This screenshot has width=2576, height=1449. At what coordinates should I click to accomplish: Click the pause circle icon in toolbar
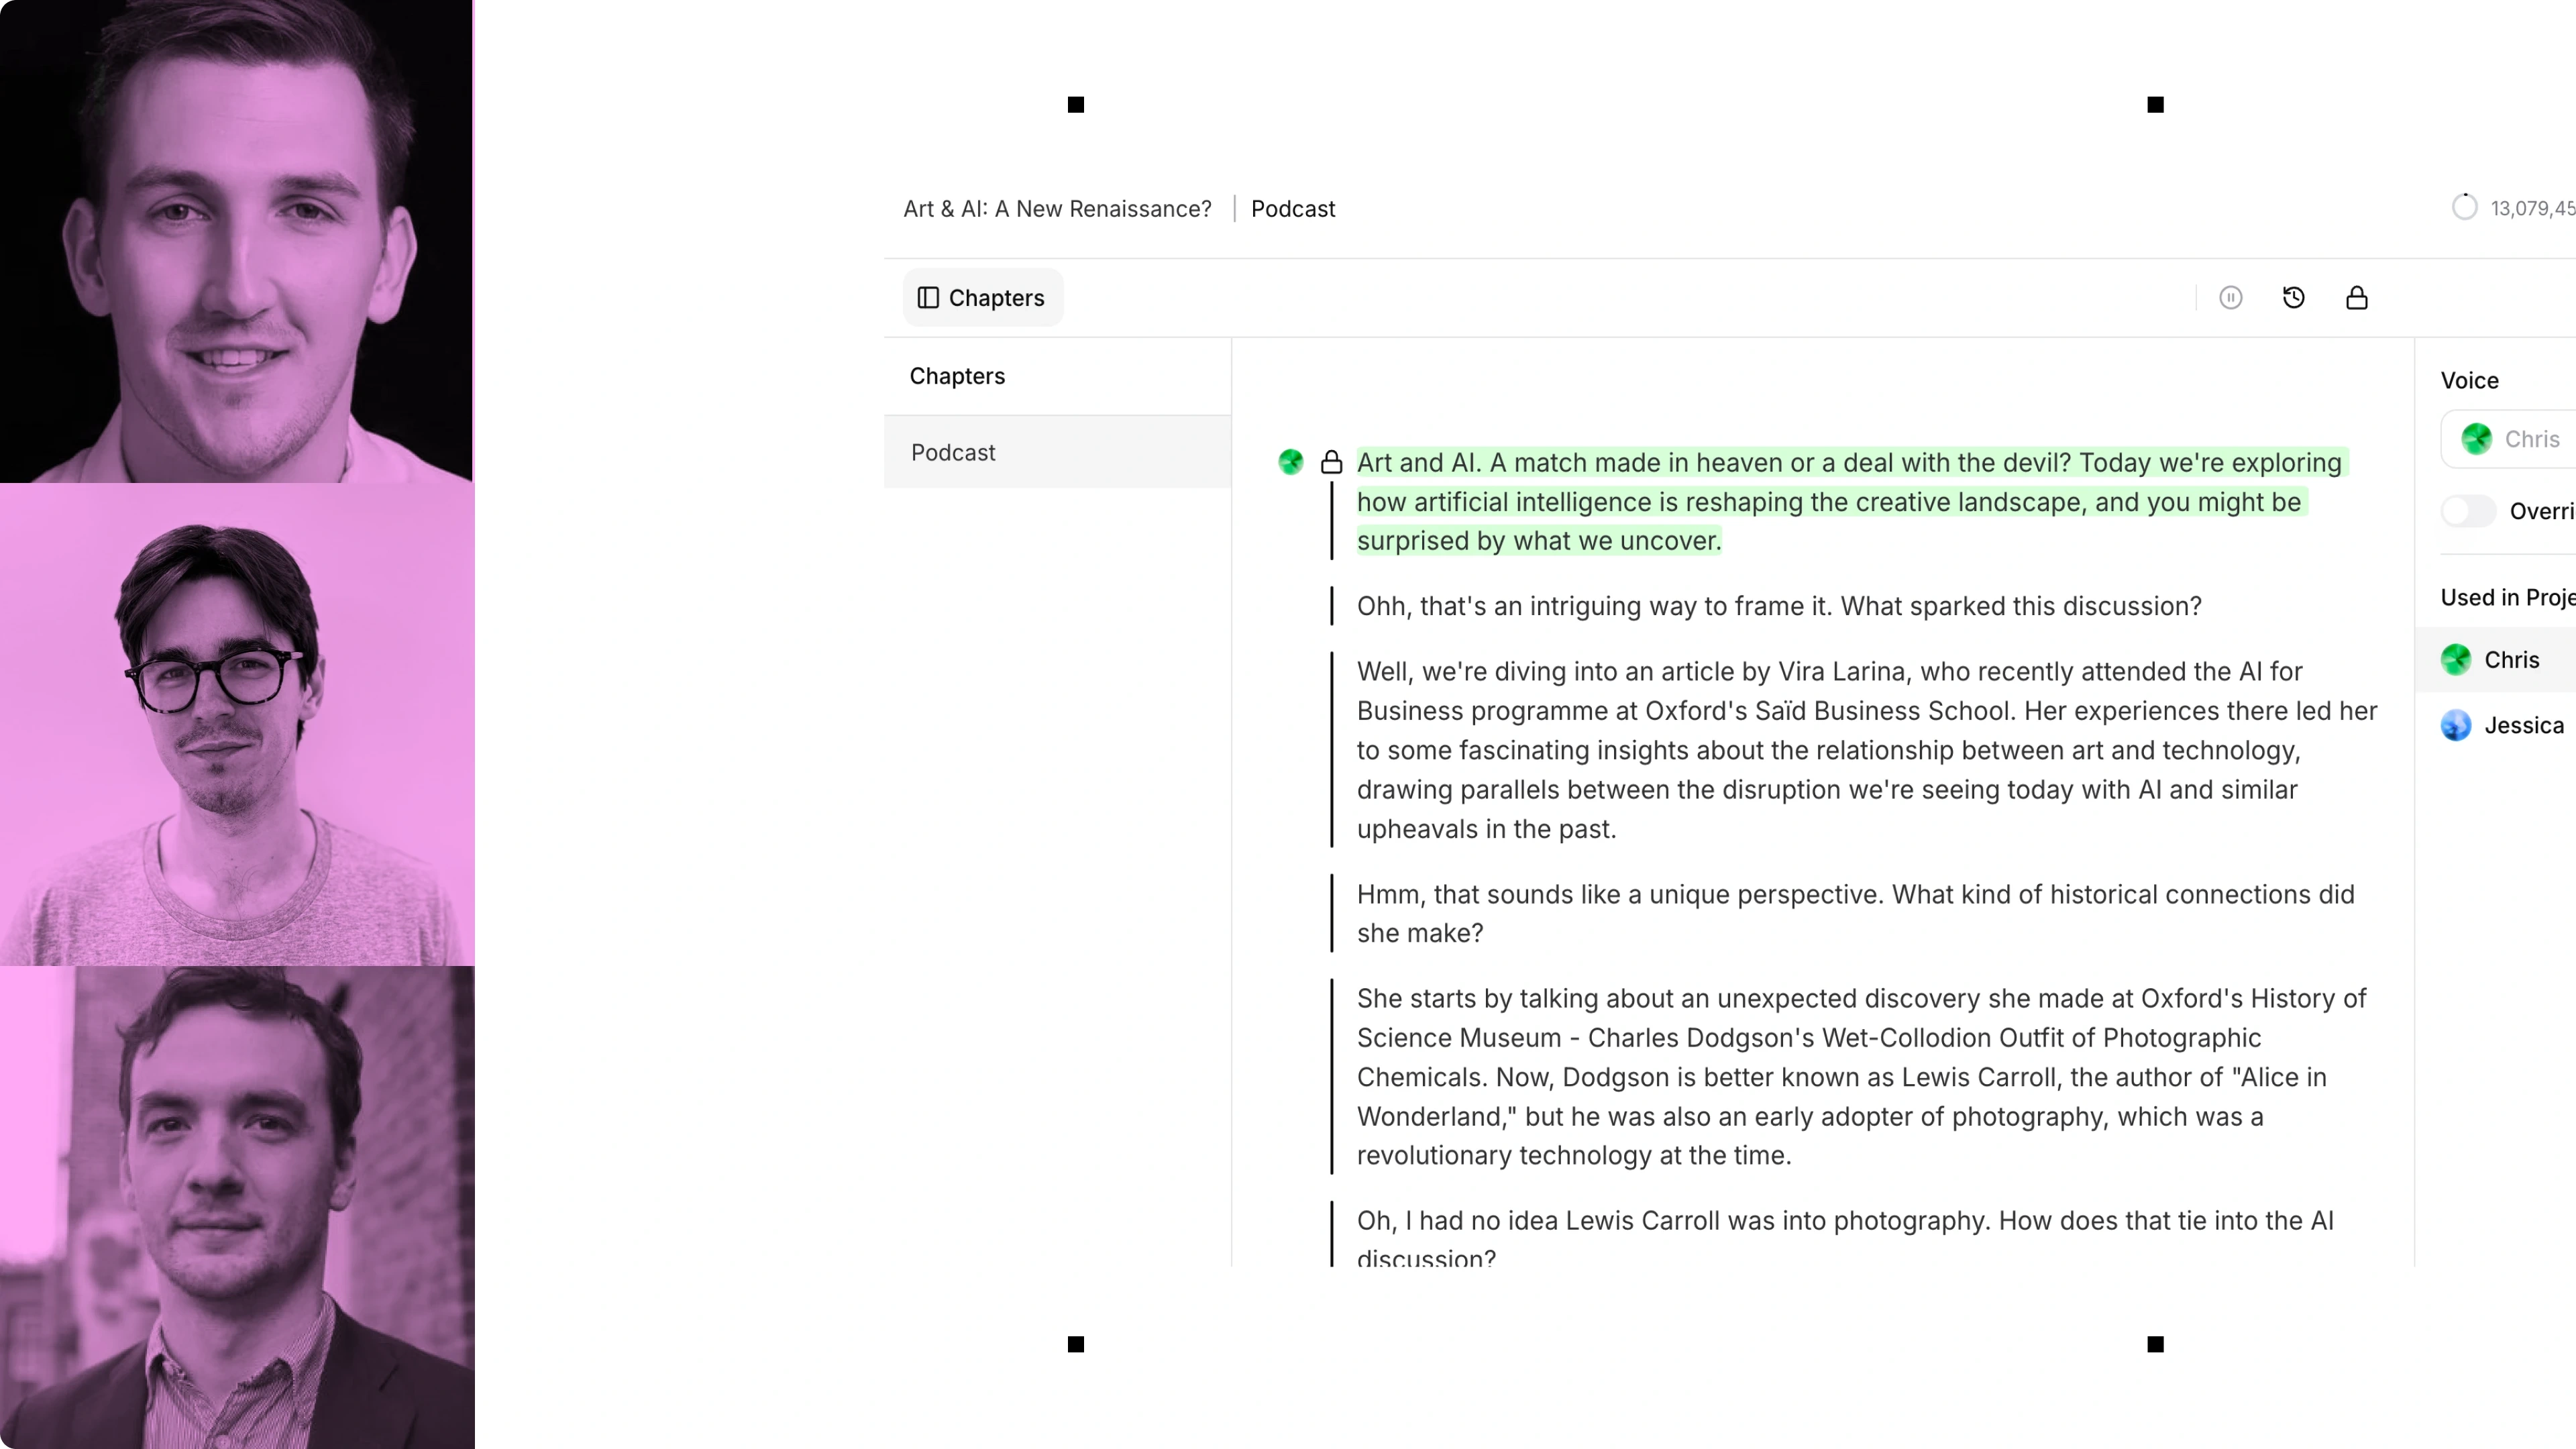(2230, 297)
